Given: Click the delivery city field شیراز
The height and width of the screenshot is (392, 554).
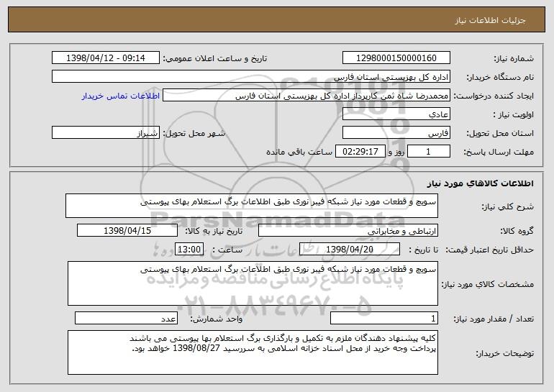Looking at the screenshot, I should click(106, 133).
